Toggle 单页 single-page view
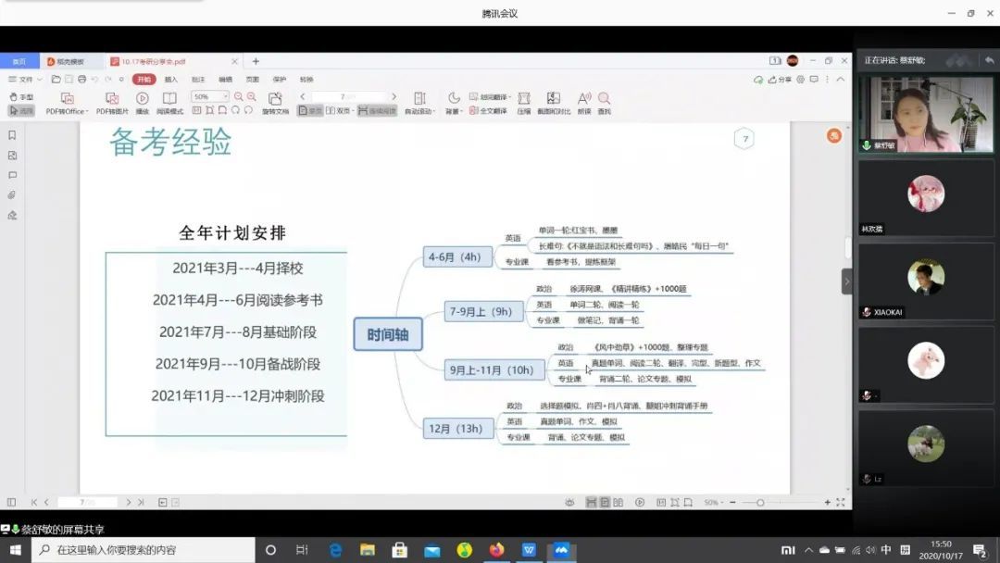The image size is (1000, 563). coord(310,110)
